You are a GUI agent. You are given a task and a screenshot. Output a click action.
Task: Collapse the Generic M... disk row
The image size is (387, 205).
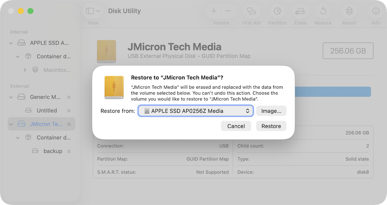tap(11, 97)
